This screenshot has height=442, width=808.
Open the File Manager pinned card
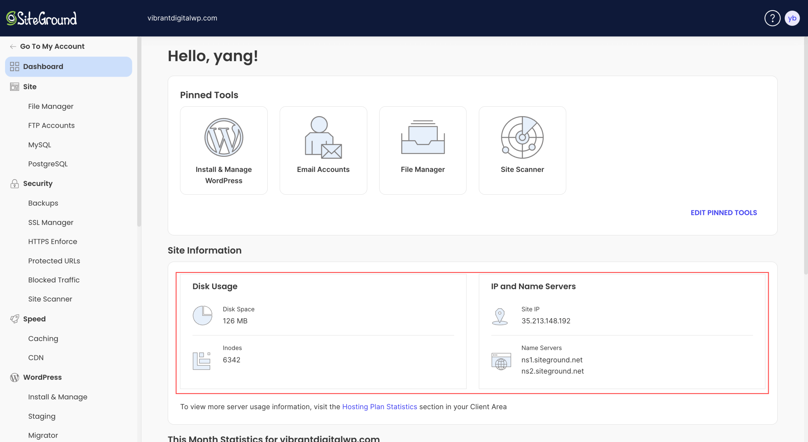tap(423, 150)
